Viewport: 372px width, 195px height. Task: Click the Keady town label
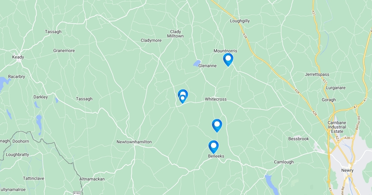pos(18,57)
